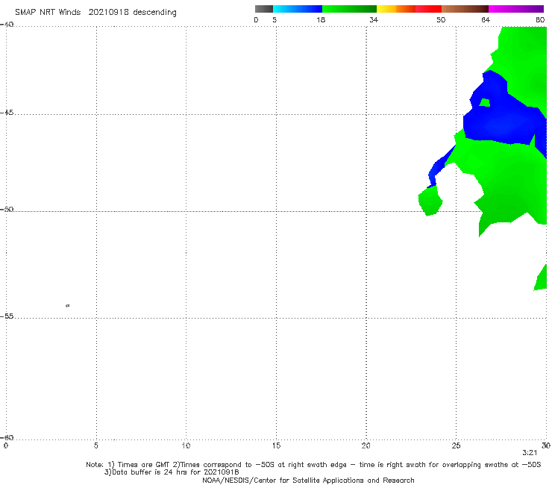
Task: Click the latitude axis label '-60'
Action: pyautogui.click(x=7, y=437)
